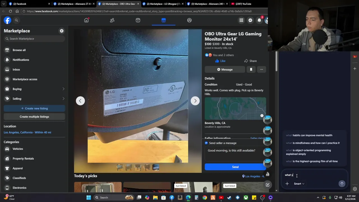Open the notifications bell icon
This screenshot has width=359, height=202.
pyautogui.click(x=259, y=20)
